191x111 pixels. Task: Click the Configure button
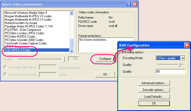pyautogui.click(x=105, y=59)
